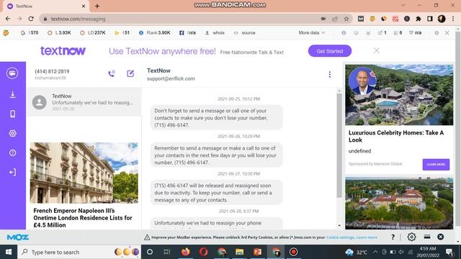Open the Bandicam recorder taskbar icon

point(293,252)
